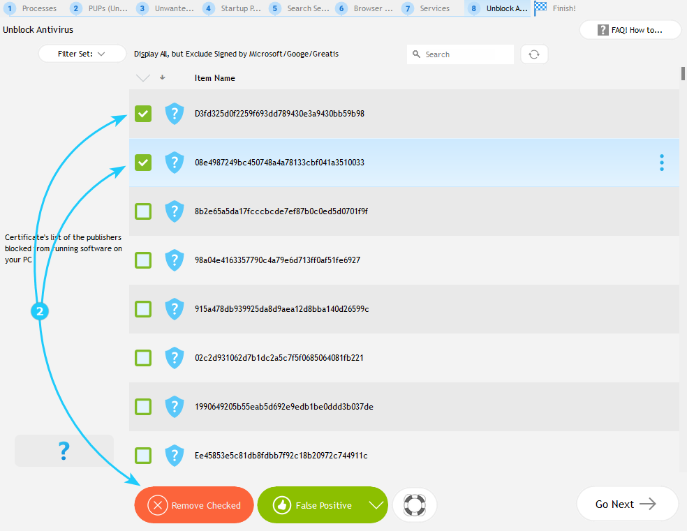The width and height of the screenshot is (687, 531).
Task: Click the lifebuoy help icon button
Action: pyautogui.click(x=415, y=504)
